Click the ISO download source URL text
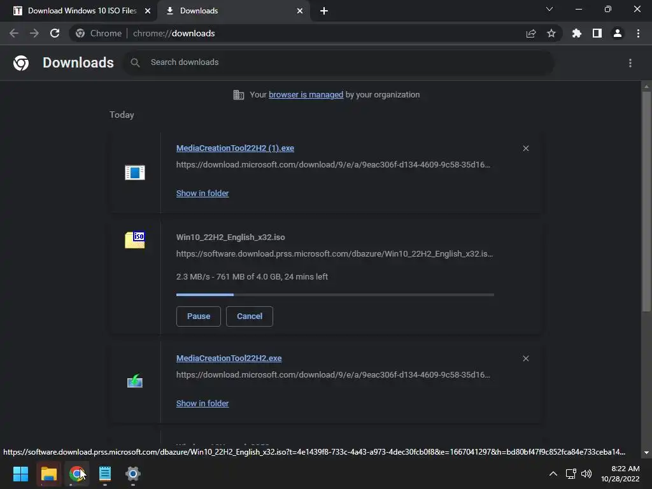 tap(334, 253)
